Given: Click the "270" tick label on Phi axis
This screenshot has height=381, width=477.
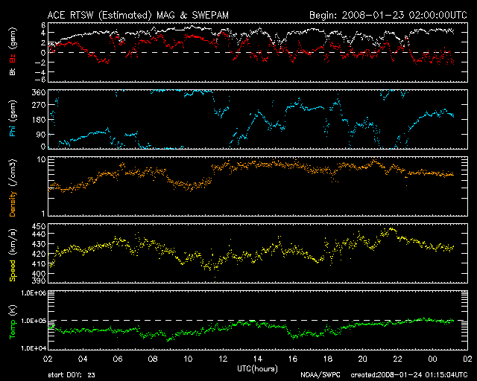Looking at the screenshot, I should click(38, 105).
